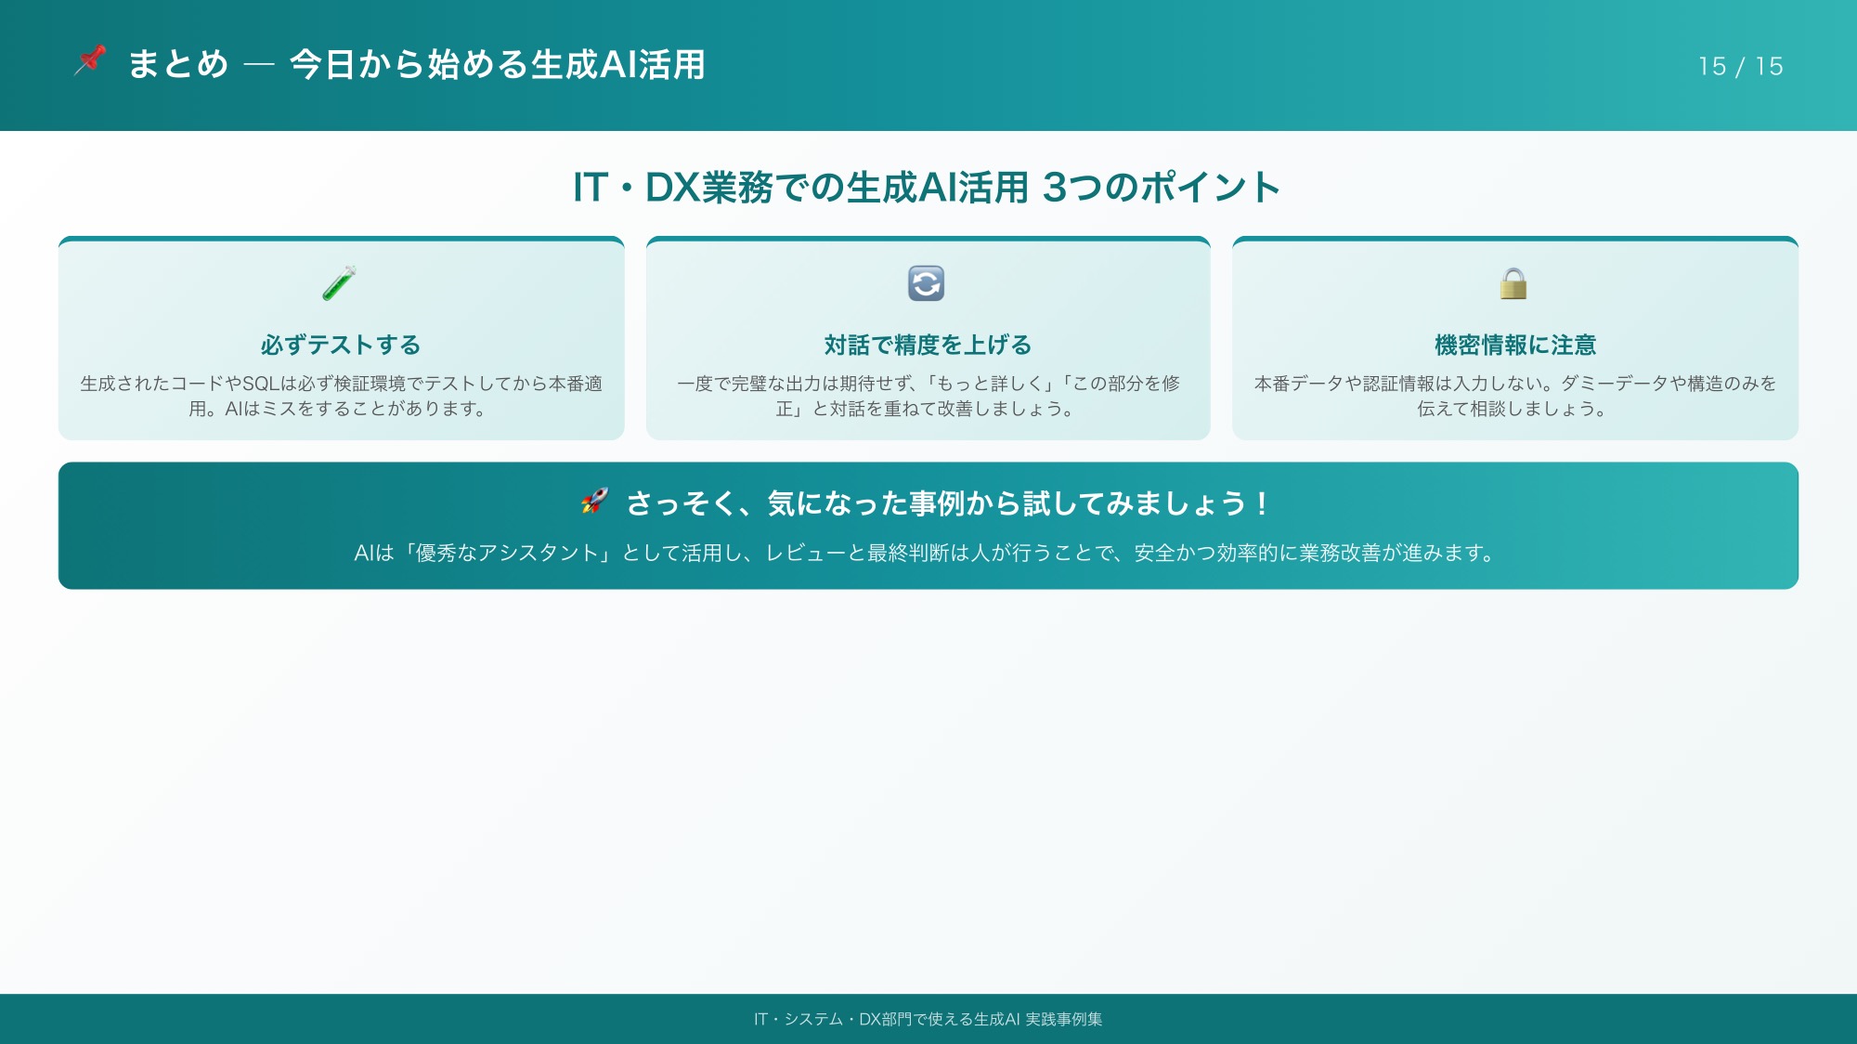The image size is (1857, 1044).
Task: Click the rocket icon in the banner
Action: (595, 502)
